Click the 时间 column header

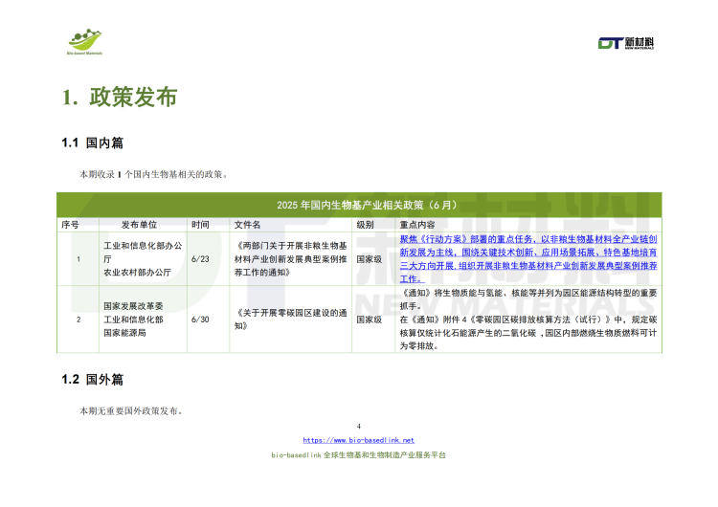pyautogui.click(x=200, y=224)
